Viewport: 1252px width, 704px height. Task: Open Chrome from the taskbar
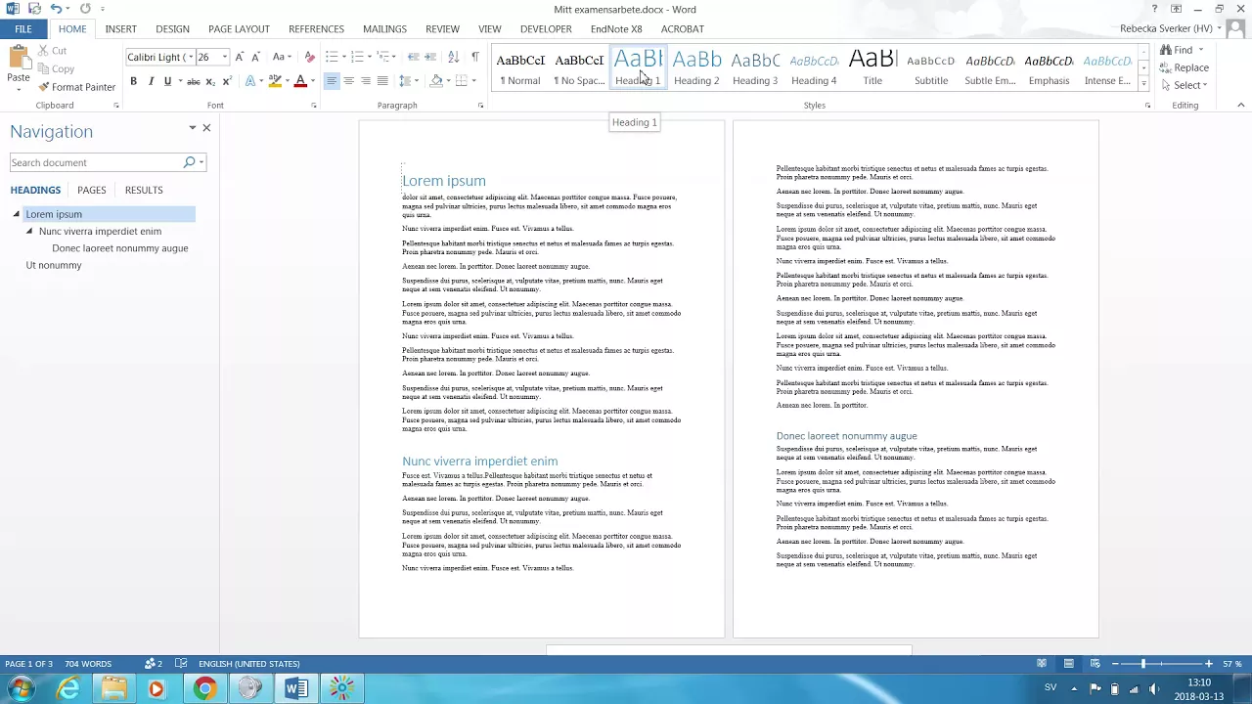pyautogui.click(x=204, y=688)
